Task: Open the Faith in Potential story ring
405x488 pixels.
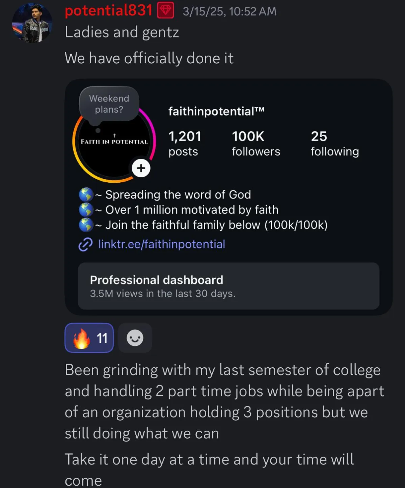Action: point(114,142)
